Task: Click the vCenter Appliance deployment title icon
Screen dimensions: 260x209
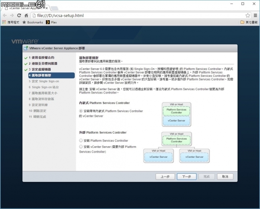Action: [x=26, y=48]
